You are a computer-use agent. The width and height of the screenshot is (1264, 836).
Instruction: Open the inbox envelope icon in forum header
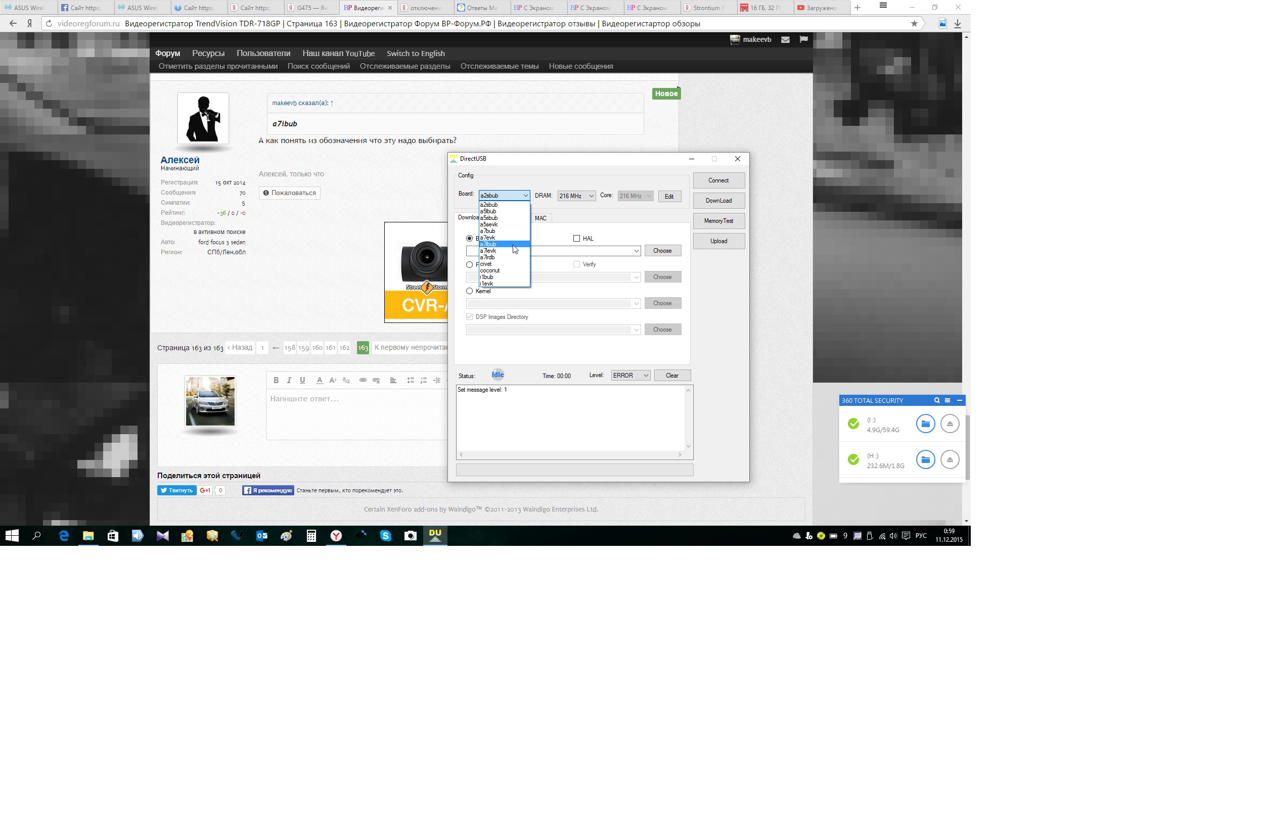[785, 39]
